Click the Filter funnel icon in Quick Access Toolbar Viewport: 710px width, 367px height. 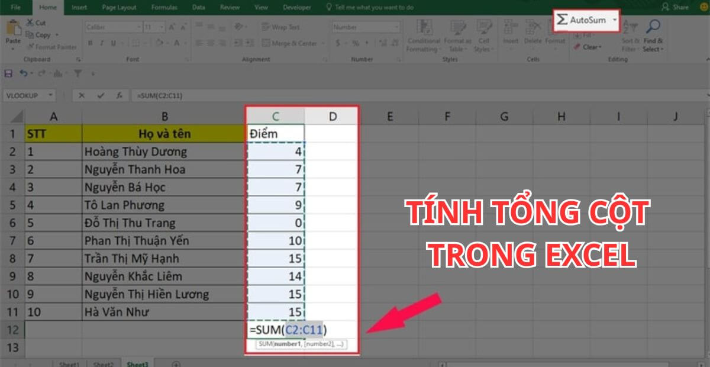(x=78, y=73)
